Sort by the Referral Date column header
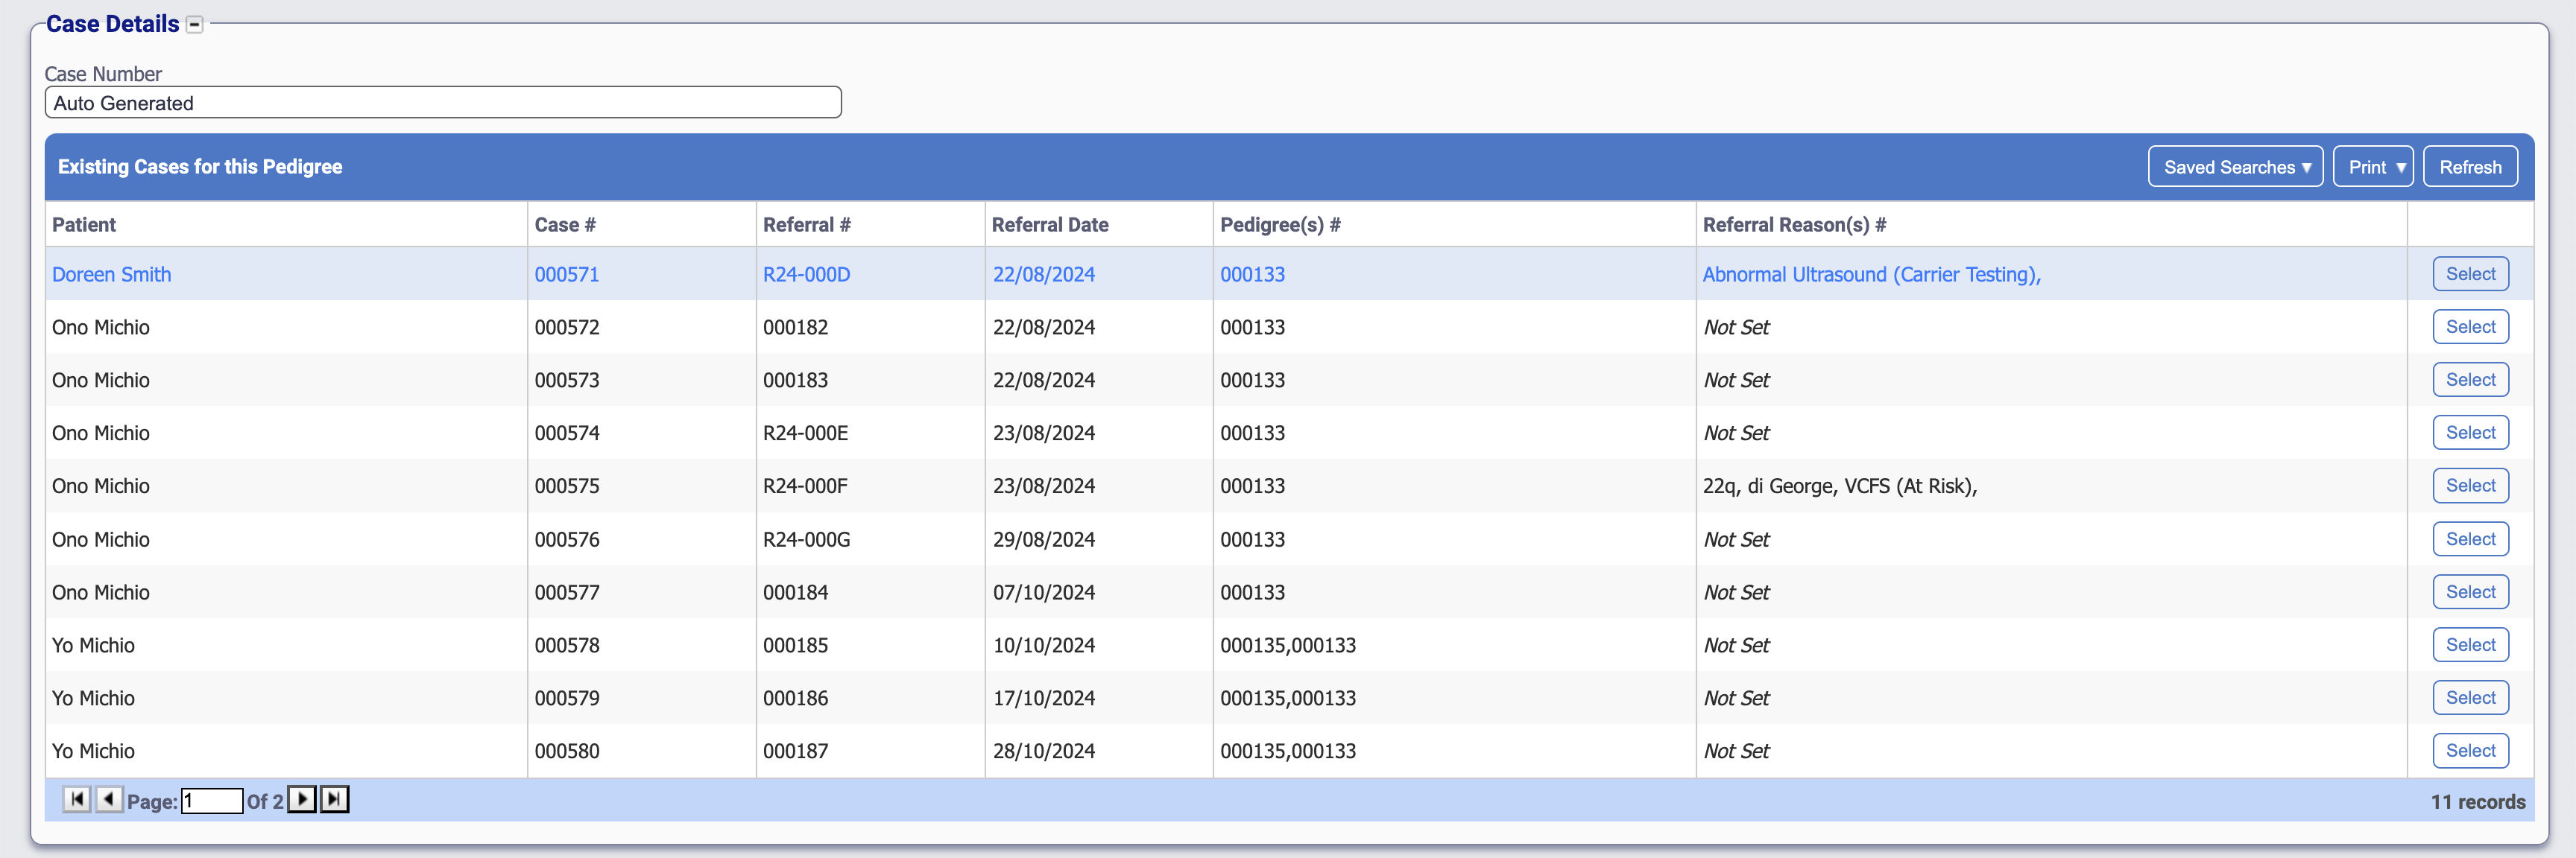The width and height of the screenshot is (2576, 858). coord(1049,225)
